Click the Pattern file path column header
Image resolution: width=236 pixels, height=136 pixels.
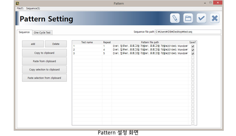tap(150, 42)
